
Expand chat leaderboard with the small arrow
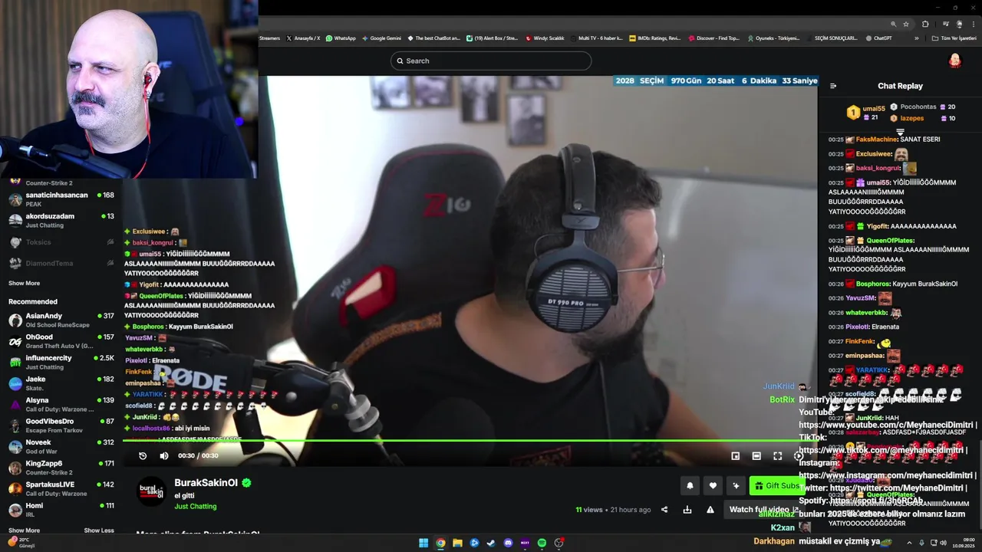point(900,132)
